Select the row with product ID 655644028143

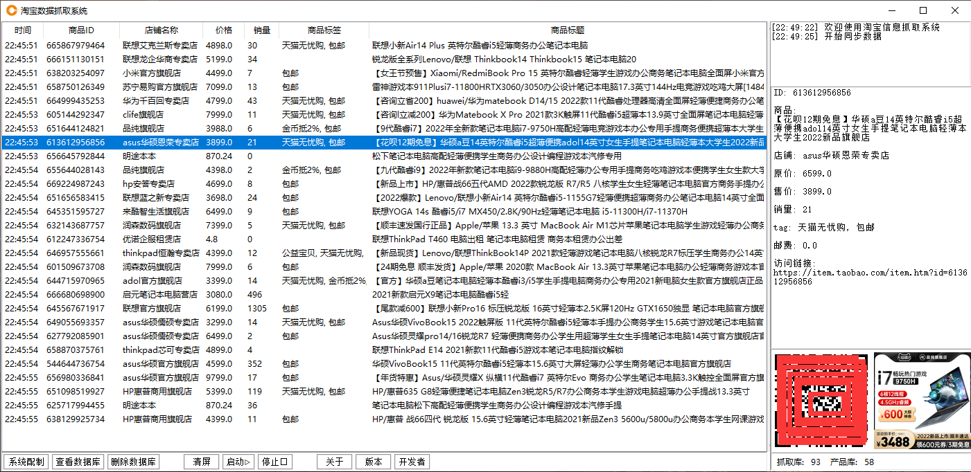[x=383, y=170]
